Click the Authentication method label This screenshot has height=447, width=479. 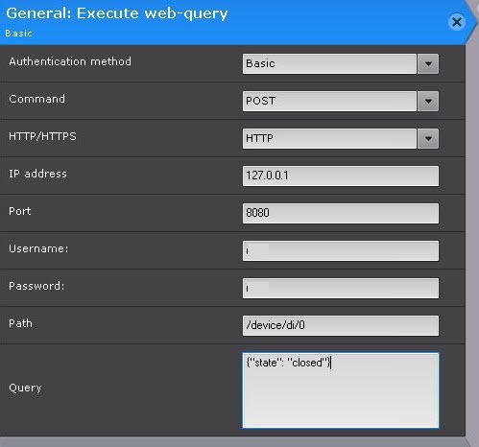pos(70,61)
